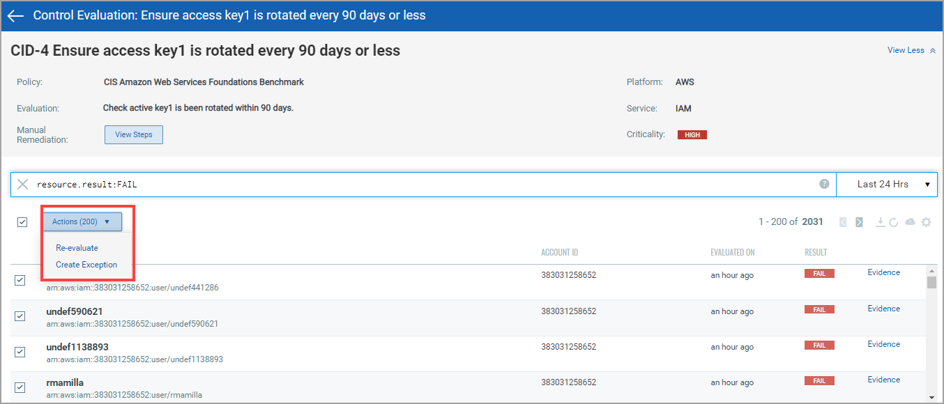Screen dimensions: 944x404
Task: Toggle the select-all checkbox beside Actions
Action: point(22,222)
